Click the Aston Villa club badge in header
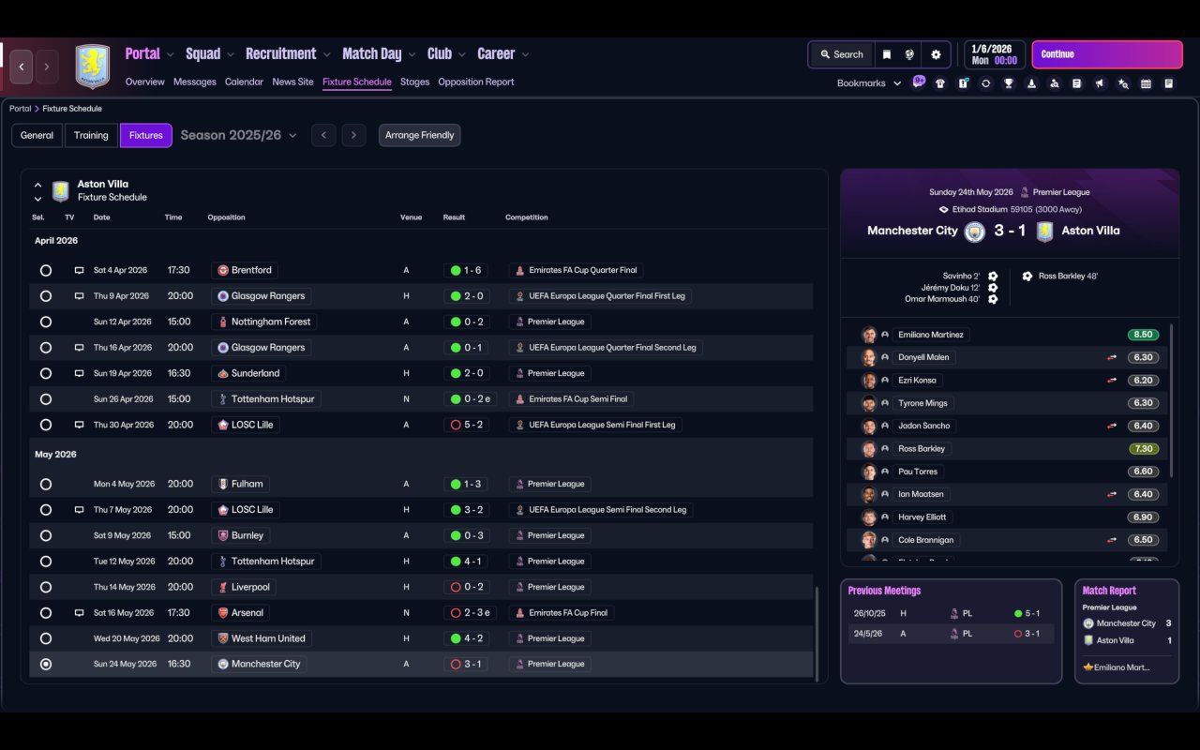The width and height of the screenshot is (1200, 750). click(x=92, y=67)
